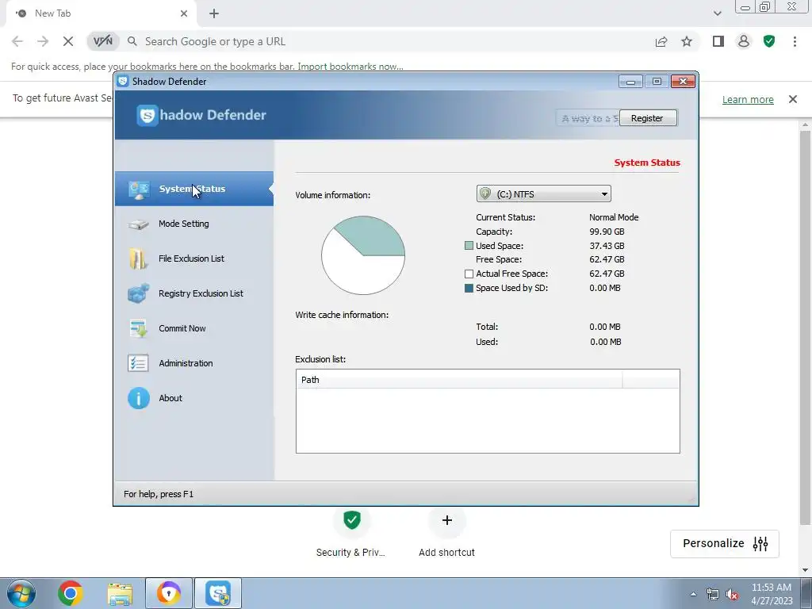Follow the Learn more link
This screenshot has width=812, height=609.
point(748,99)
